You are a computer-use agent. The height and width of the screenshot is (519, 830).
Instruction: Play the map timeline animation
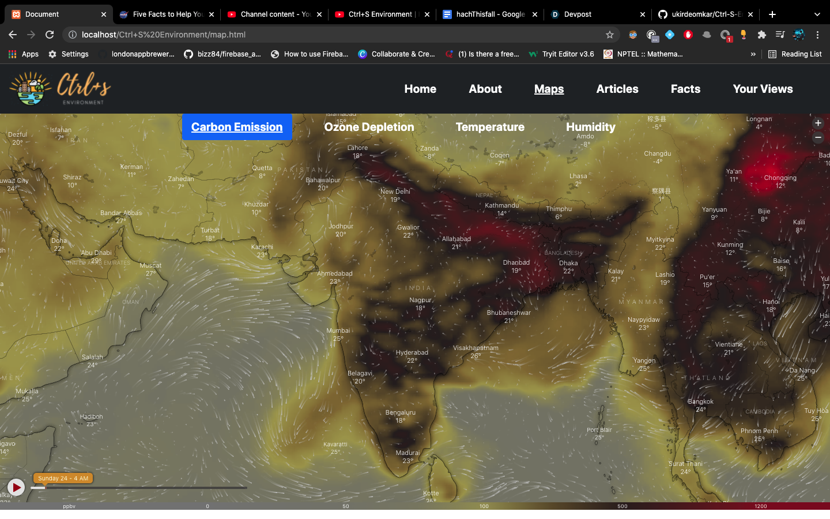(16, 488)
